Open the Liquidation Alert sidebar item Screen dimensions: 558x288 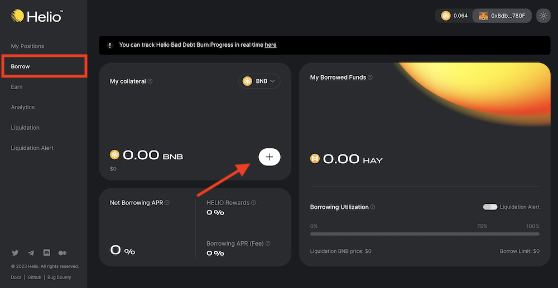coord(32,148)
